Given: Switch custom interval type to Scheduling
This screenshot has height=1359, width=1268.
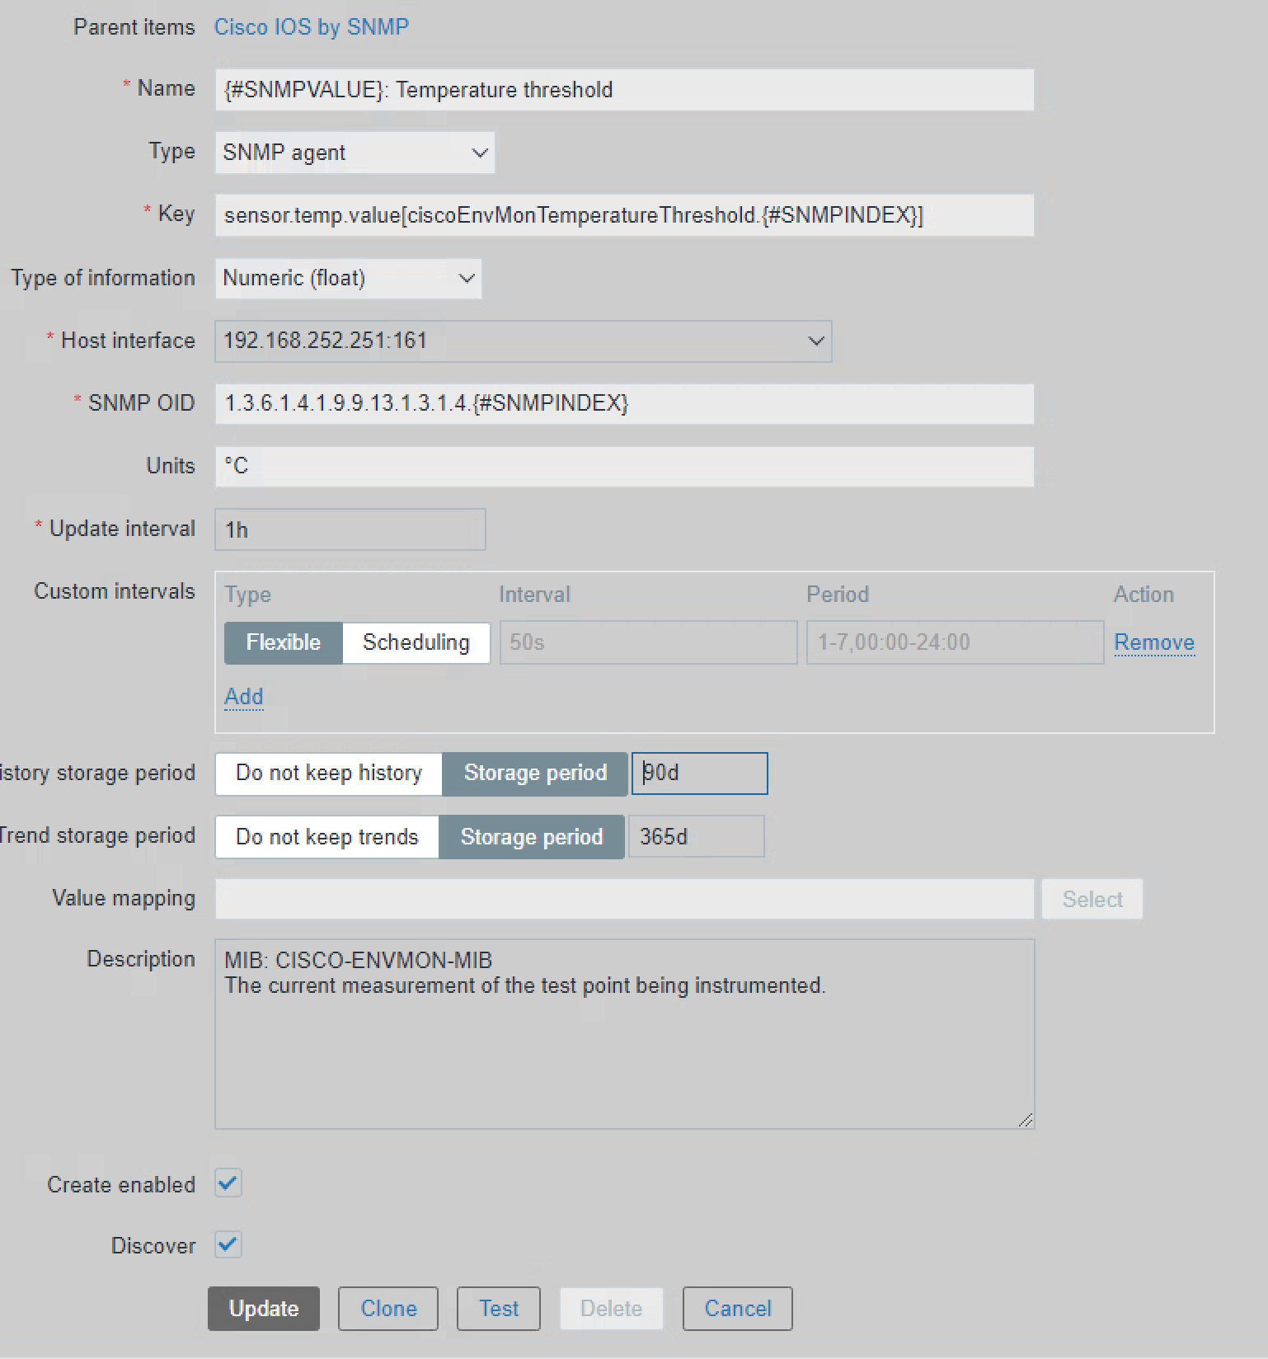Looking at the screenshot, I should coord(416,642).
